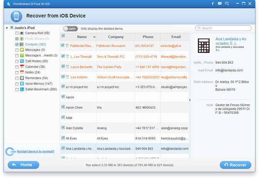Click the contact calculator avatar image
This screenshot has height=178, width=259.
[x=204, y=46]
